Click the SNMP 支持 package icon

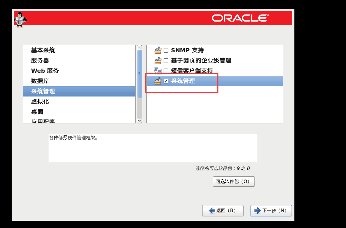coord(158,50)
